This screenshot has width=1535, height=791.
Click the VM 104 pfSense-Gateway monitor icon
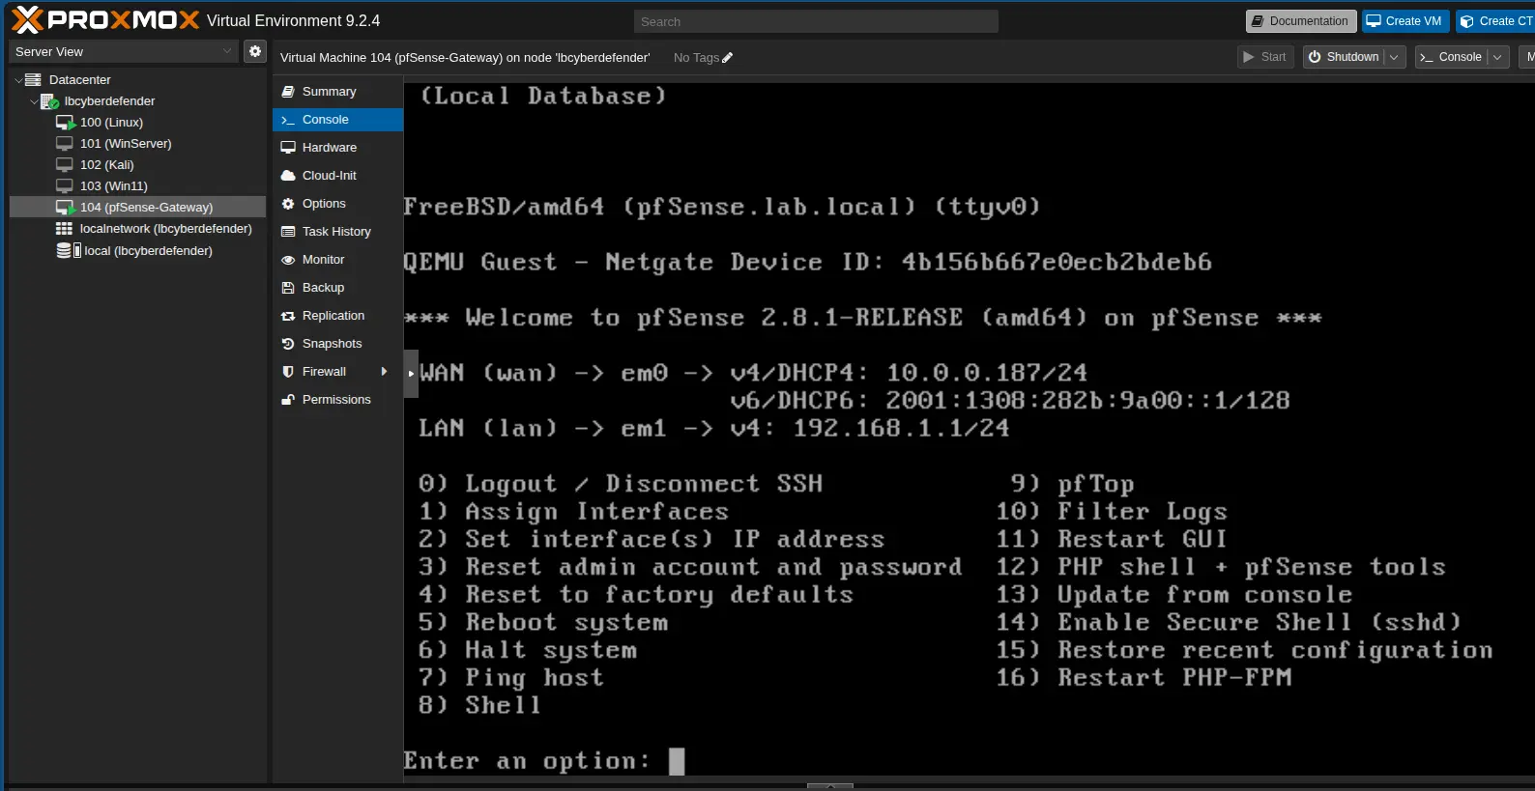pyautogui.click(x=65, y=208)
